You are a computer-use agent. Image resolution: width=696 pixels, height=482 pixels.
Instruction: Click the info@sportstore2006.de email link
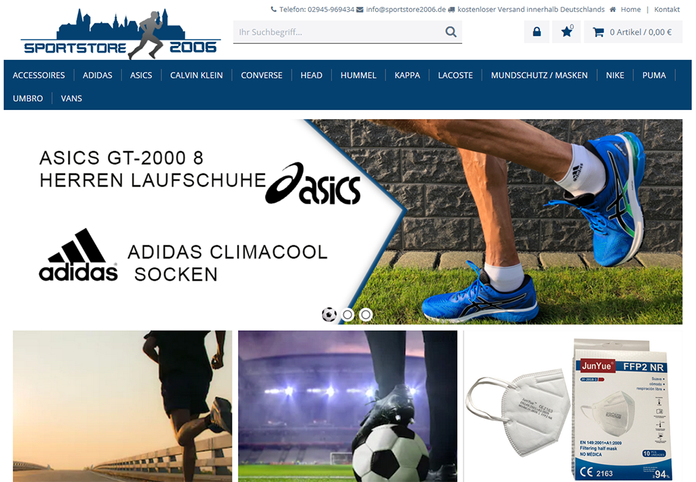click(406, 9)
